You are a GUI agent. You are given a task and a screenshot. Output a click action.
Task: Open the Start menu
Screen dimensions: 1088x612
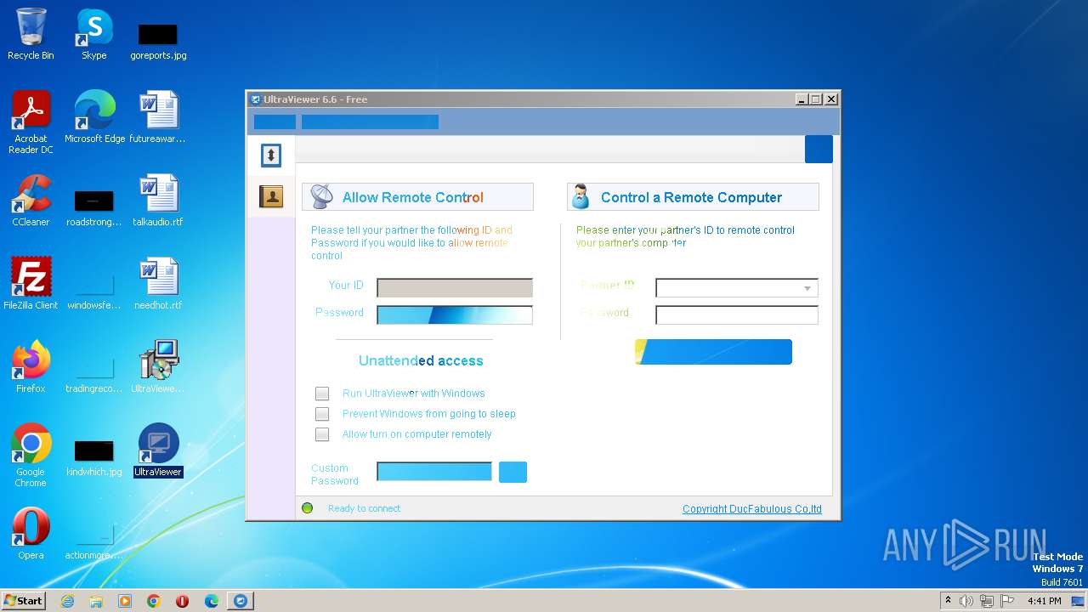[x=24, y=601]
